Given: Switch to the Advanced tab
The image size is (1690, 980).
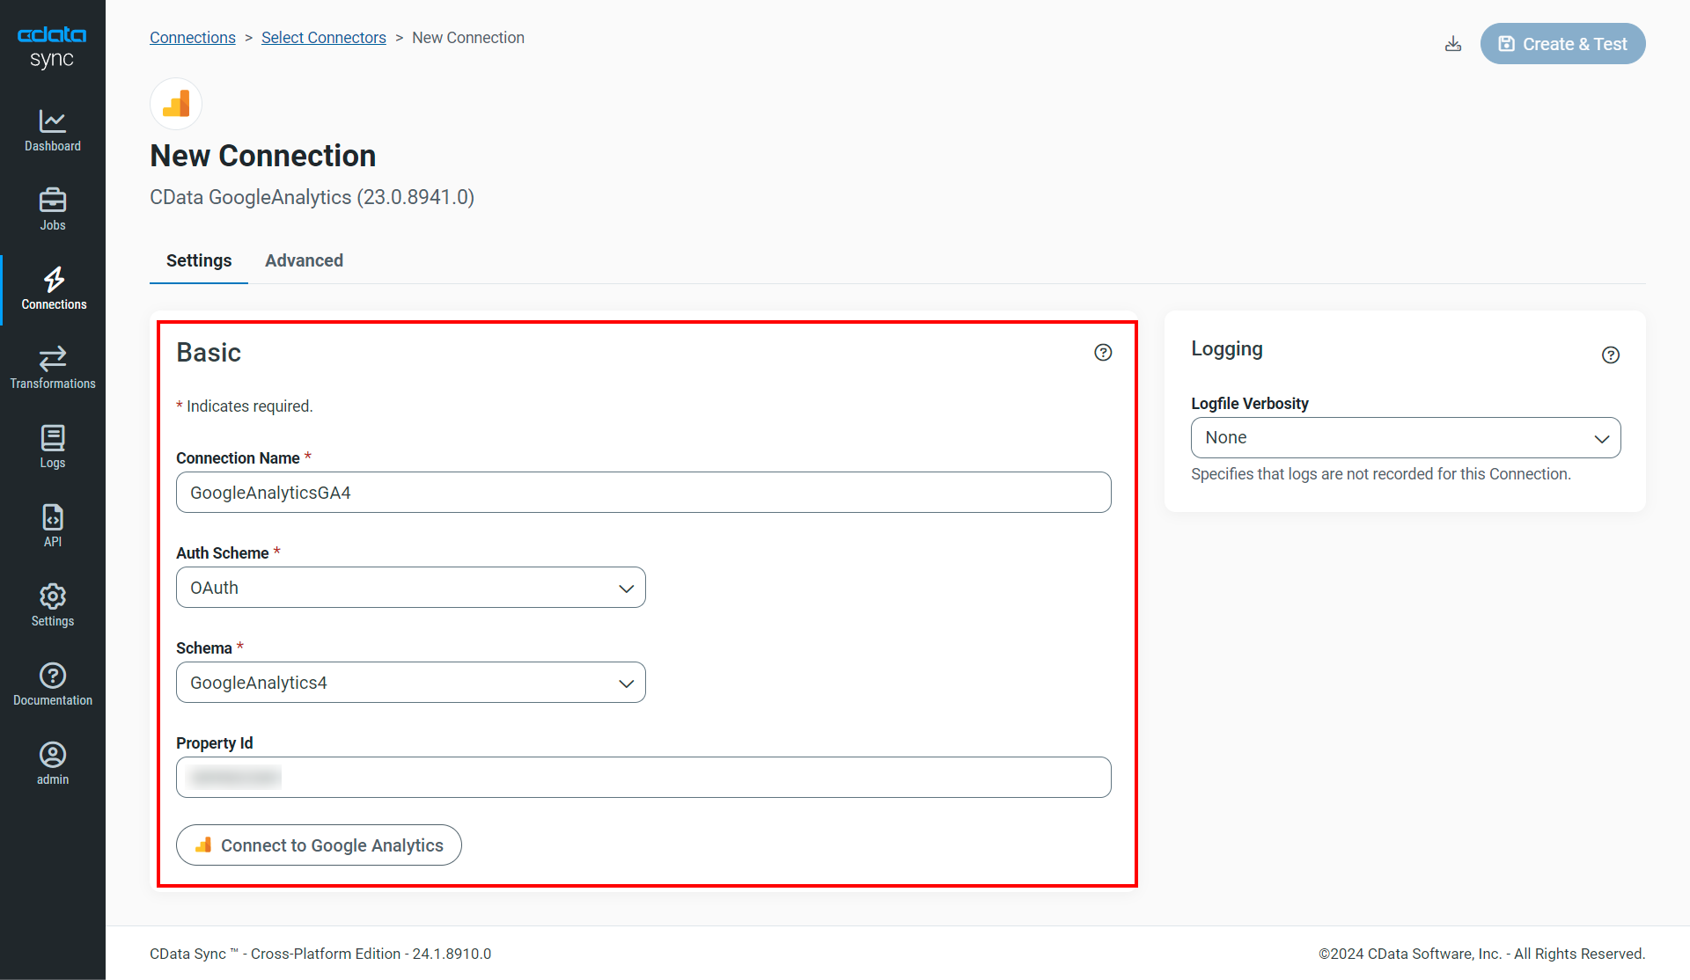Looking at the screenshot, I should [x=305, y=260].
